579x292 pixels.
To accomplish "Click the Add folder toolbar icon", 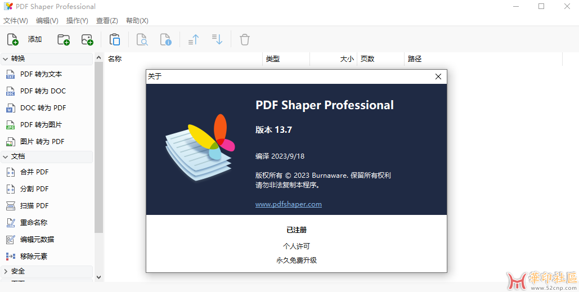I will coord(64,39).
